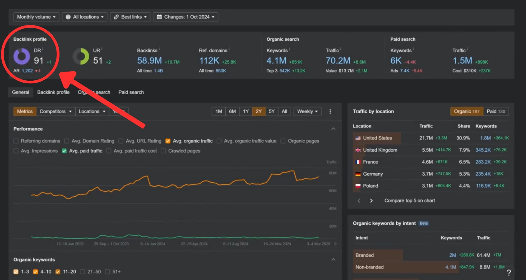
Task: Click the chain link icon on Best links
Action: point(116,17)
